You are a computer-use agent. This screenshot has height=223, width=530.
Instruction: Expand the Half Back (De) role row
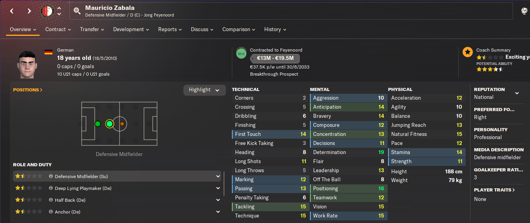[218, 200]
